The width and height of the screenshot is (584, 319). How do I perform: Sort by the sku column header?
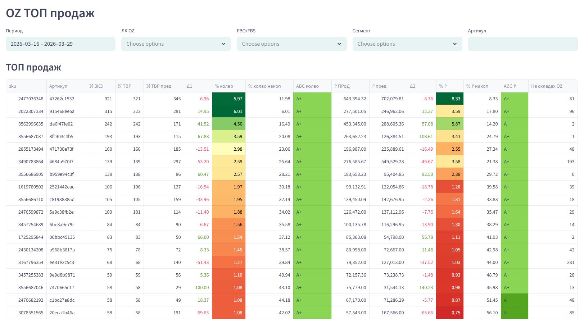coord(26,86)
